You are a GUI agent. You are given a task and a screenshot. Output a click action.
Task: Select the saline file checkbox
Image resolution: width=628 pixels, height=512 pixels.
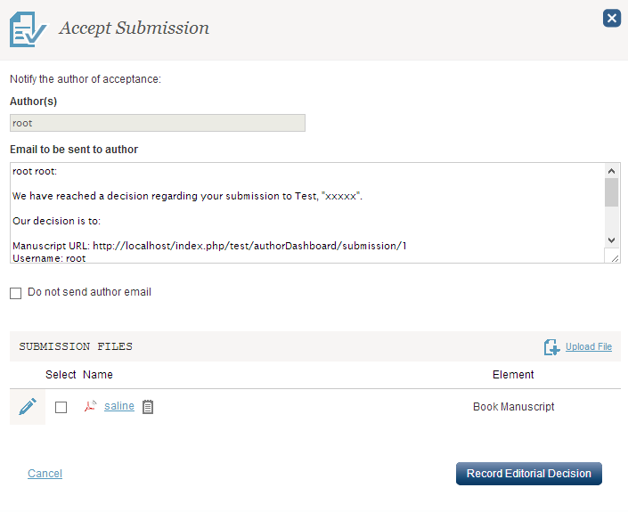(x=61, y=407)
